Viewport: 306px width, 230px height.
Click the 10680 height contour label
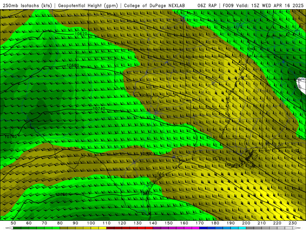(73, 65)
